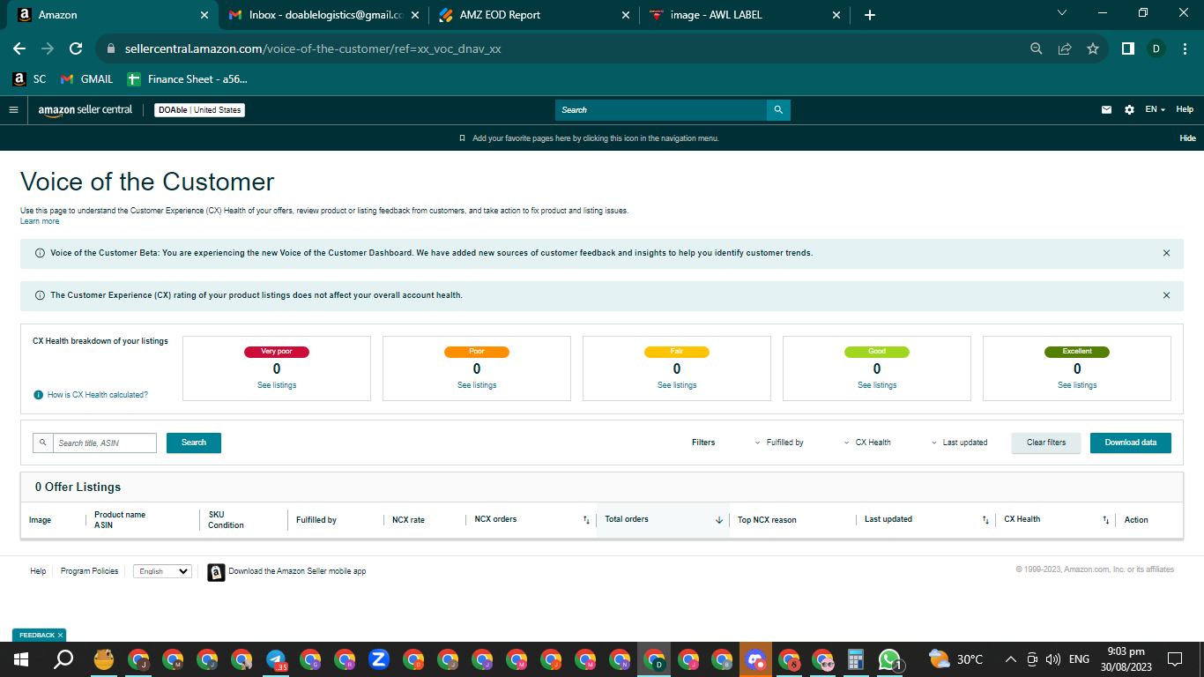
Task: Click Hide in the favorites bar
Action: pyautogui.click(x=1188, y=138)
